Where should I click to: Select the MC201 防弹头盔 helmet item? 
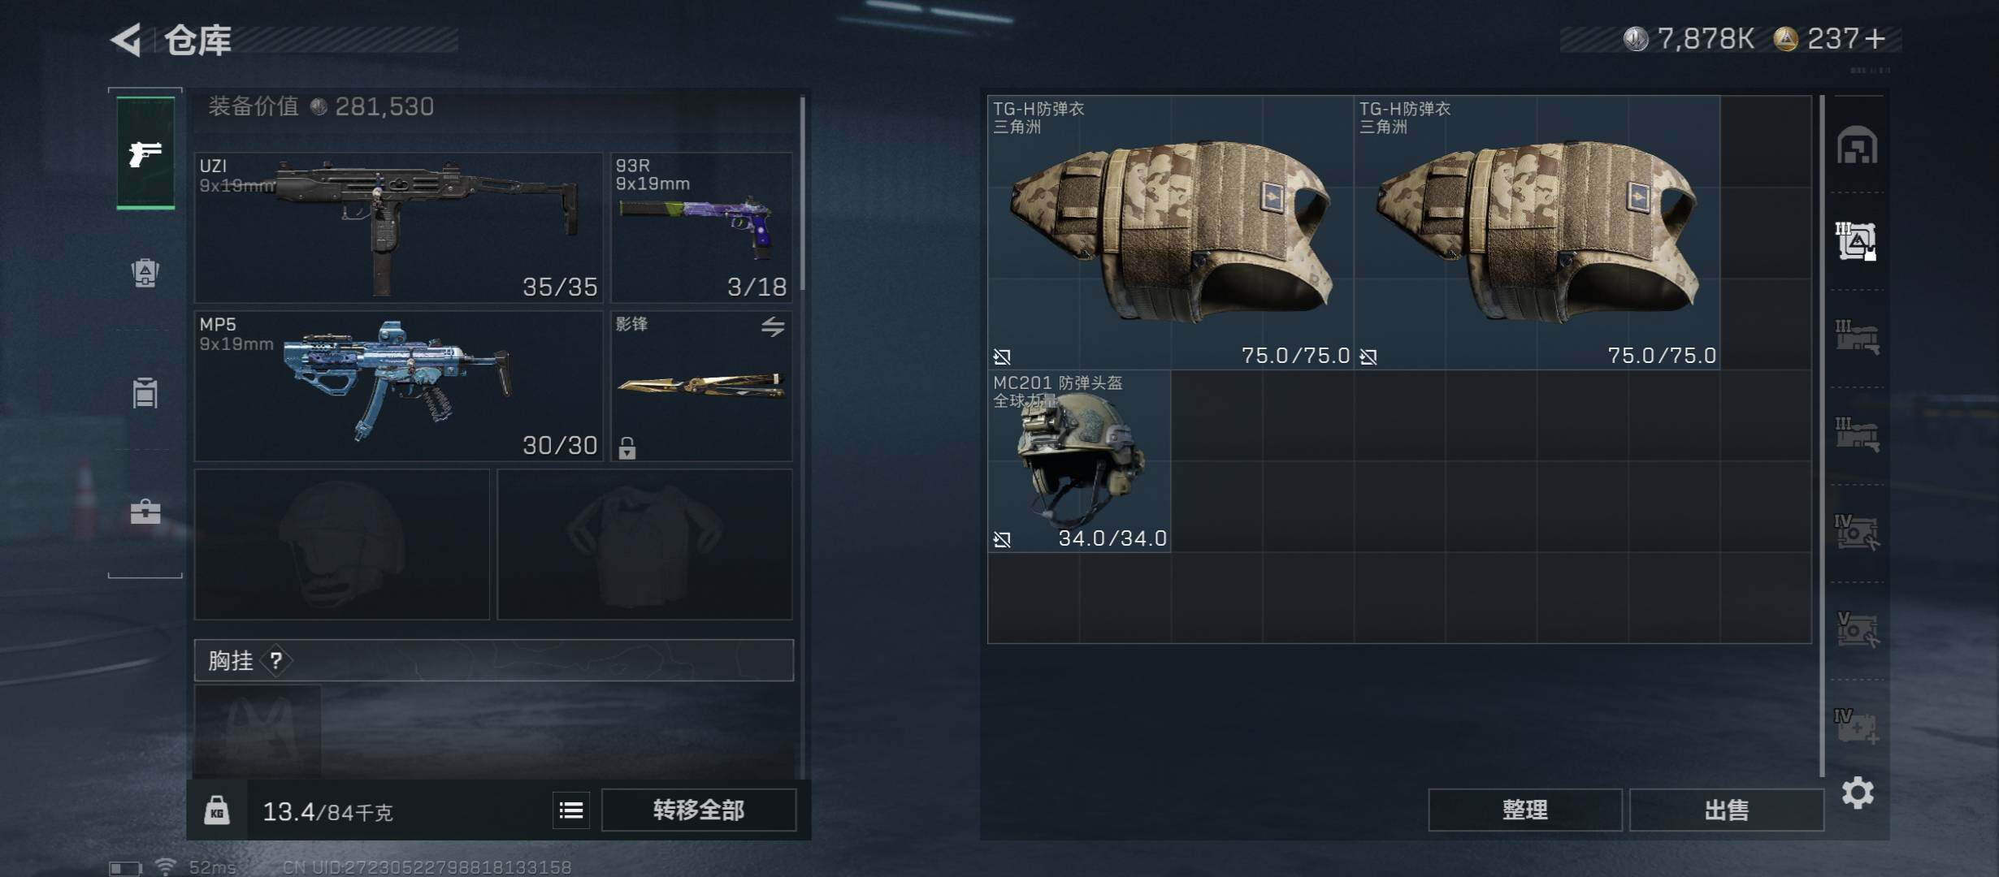(x=1079, y=461)
